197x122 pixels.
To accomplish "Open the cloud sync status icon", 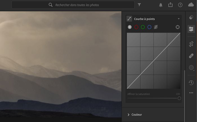I will tap(191, 5).
